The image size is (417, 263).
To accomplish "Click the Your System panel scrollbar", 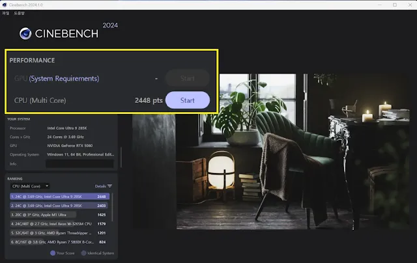I will [121, 158].
